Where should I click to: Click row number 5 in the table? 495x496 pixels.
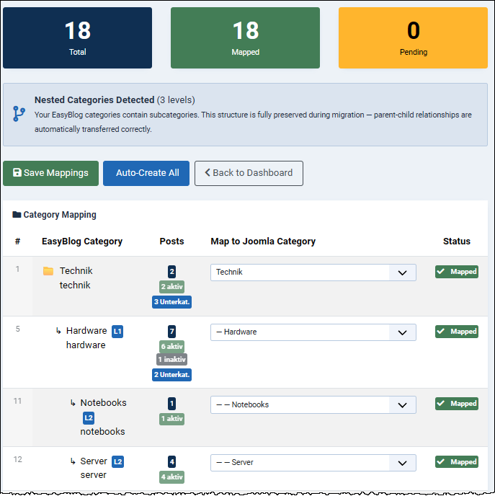(18, 329)
